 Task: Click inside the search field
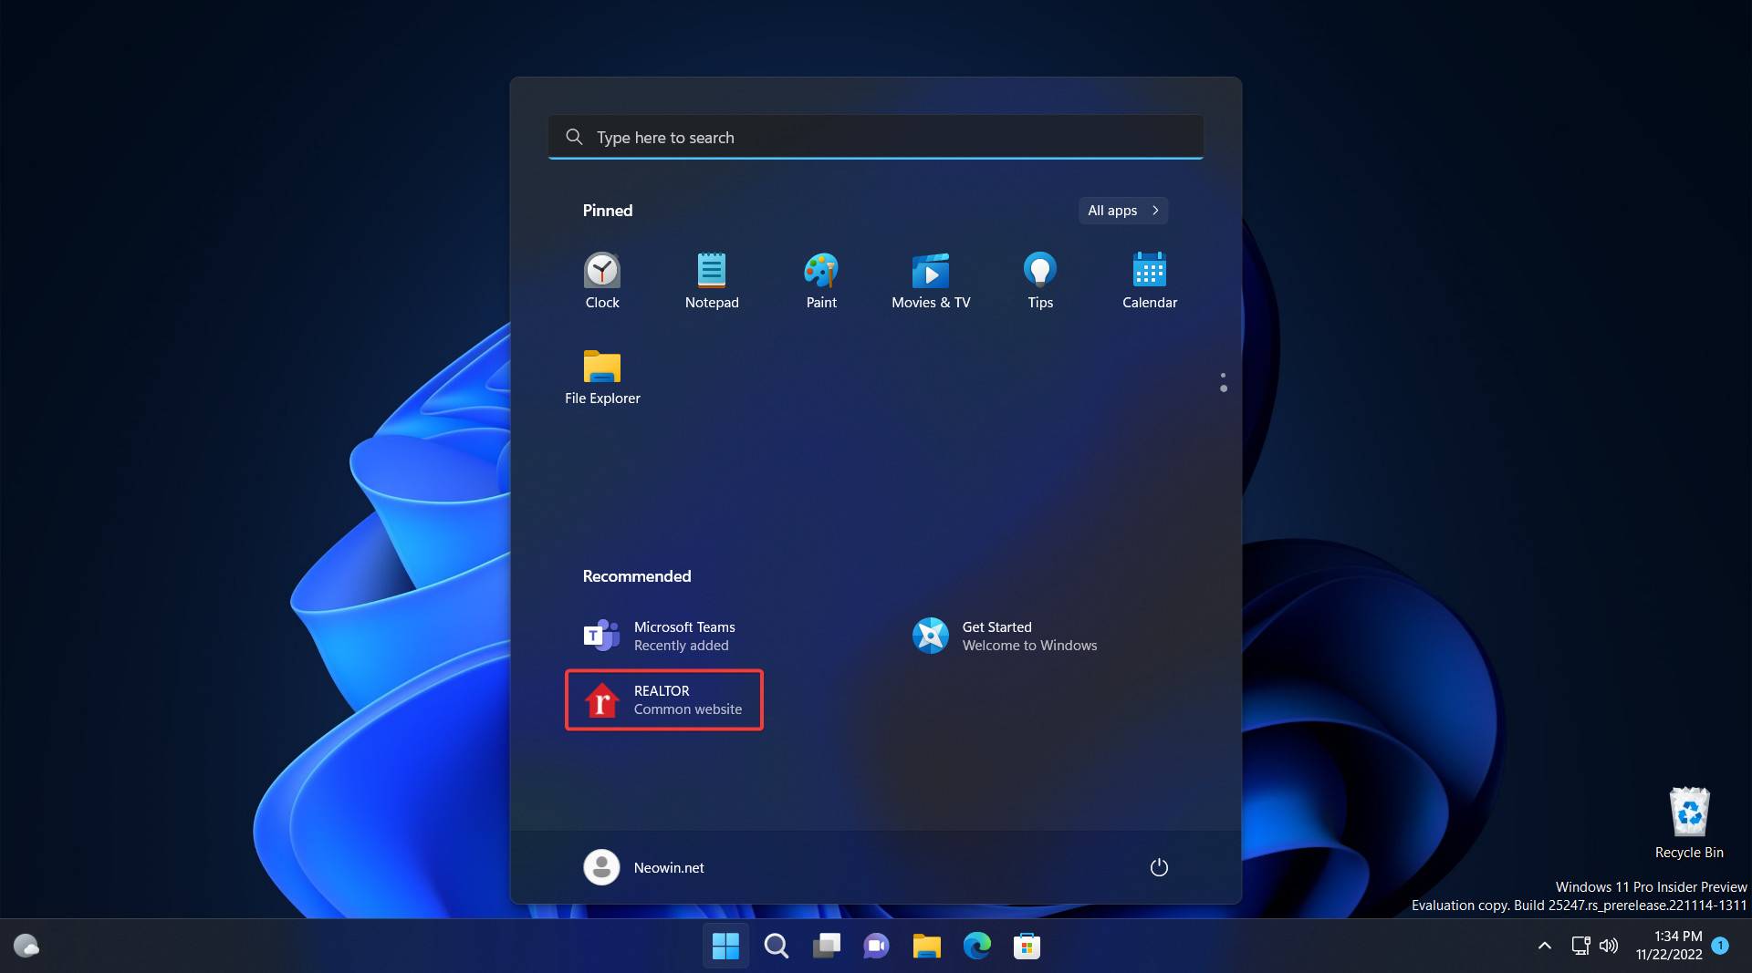coord(876,137)
